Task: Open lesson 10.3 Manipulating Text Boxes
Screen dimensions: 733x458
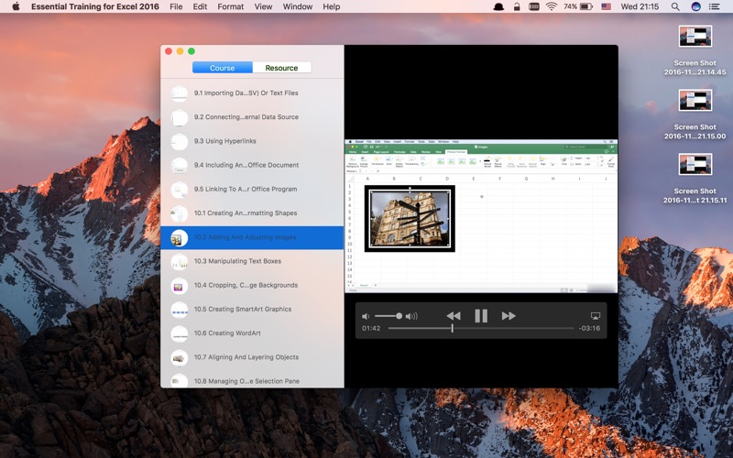Action: coord(252,261)
